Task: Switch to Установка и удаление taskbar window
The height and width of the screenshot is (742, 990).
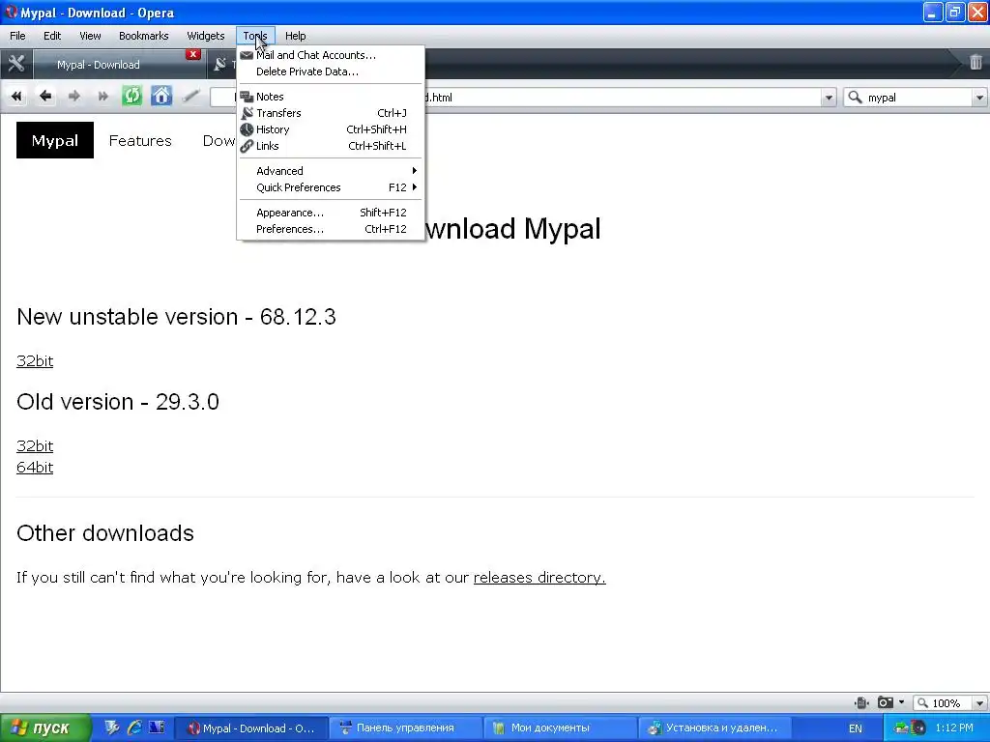Action: click(714, 728)
